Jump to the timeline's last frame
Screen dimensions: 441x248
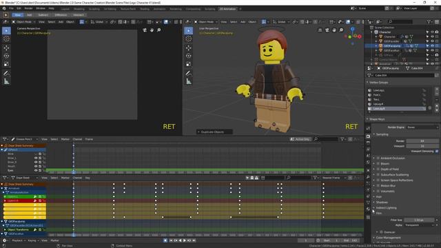click(194, 240)
